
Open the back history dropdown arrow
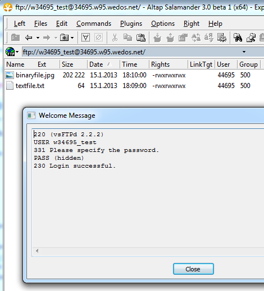click(38, 38)
